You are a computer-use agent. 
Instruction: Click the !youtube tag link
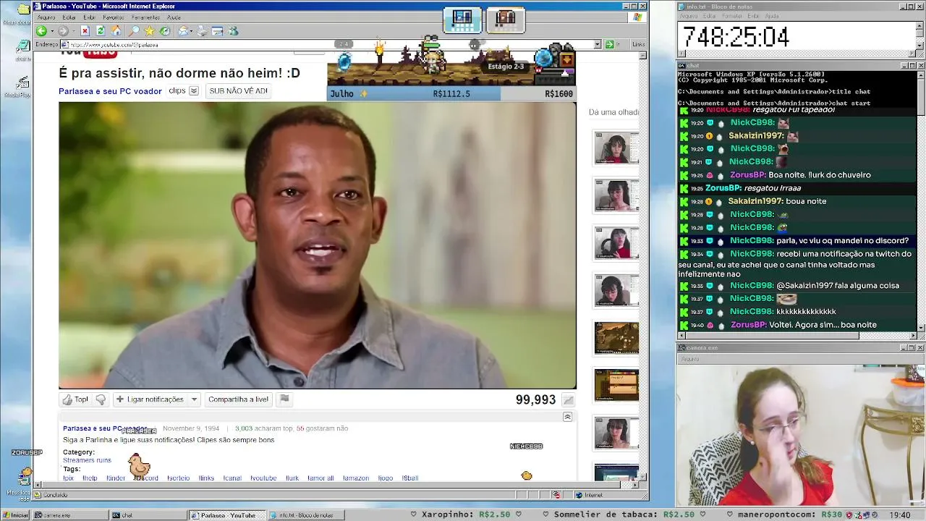pos(263,478)
